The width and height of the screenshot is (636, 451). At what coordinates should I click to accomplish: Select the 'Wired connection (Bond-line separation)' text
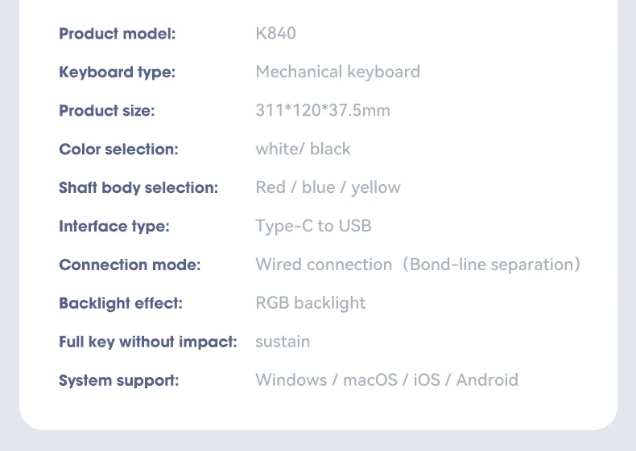(417, 265)
